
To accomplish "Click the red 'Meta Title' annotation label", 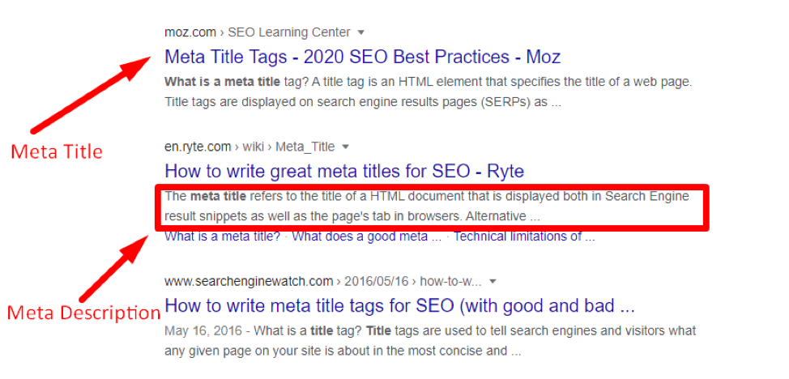I will tap(56, 151).
